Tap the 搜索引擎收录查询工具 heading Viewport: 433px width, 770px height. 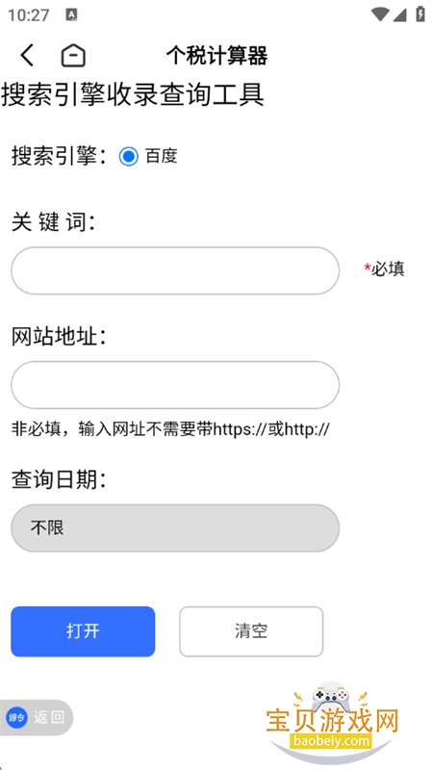coord(133,93)
